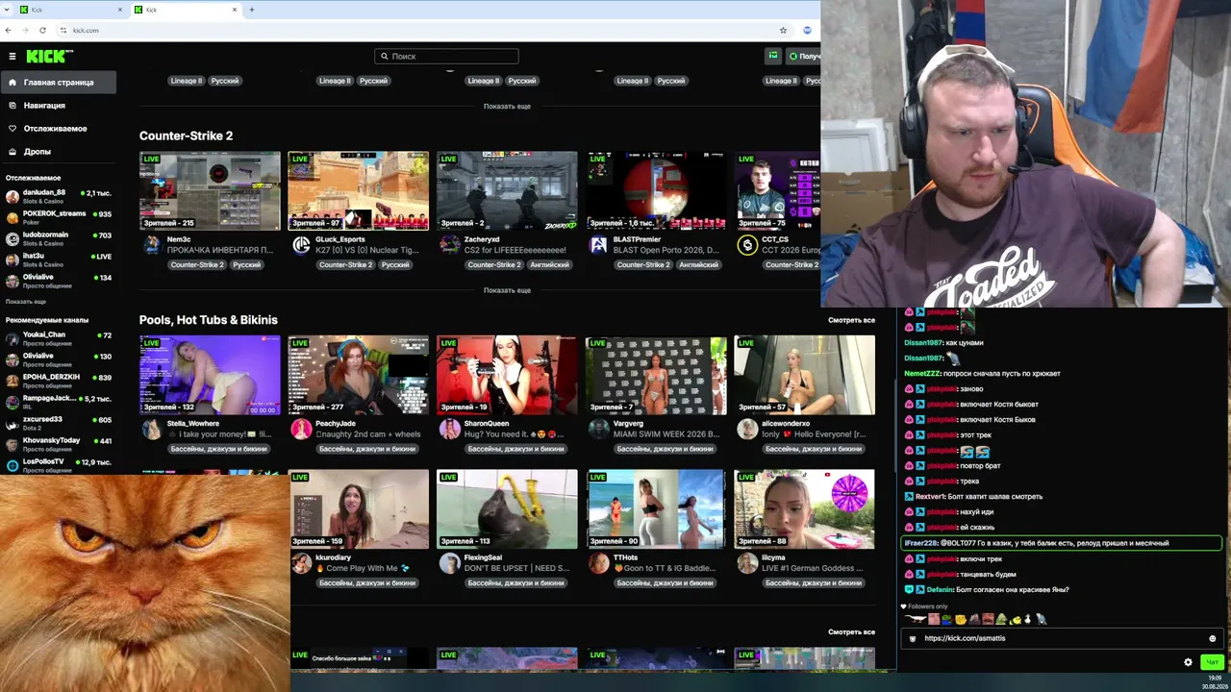Click GLuck_Esports channel avatar
The width and height of the screenshot is (1231, 692).
click(x=301, y=245)
